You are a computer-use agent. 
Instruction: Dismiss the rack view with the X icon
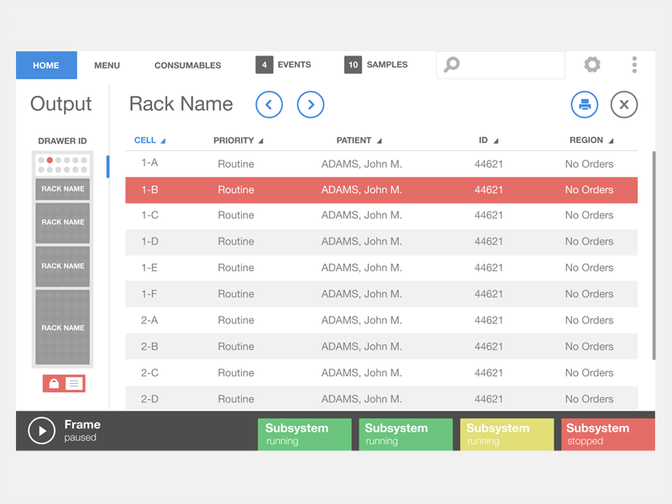pos(624,104)
